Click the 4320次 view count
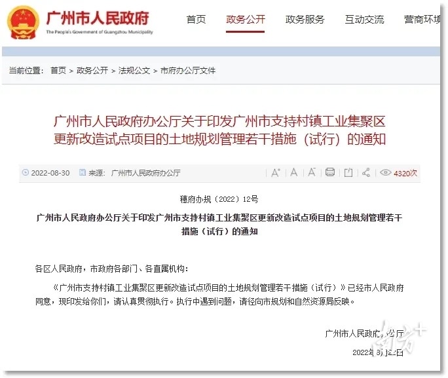The width and height of the screenshot is (448, 378). [x=405, y=173]
